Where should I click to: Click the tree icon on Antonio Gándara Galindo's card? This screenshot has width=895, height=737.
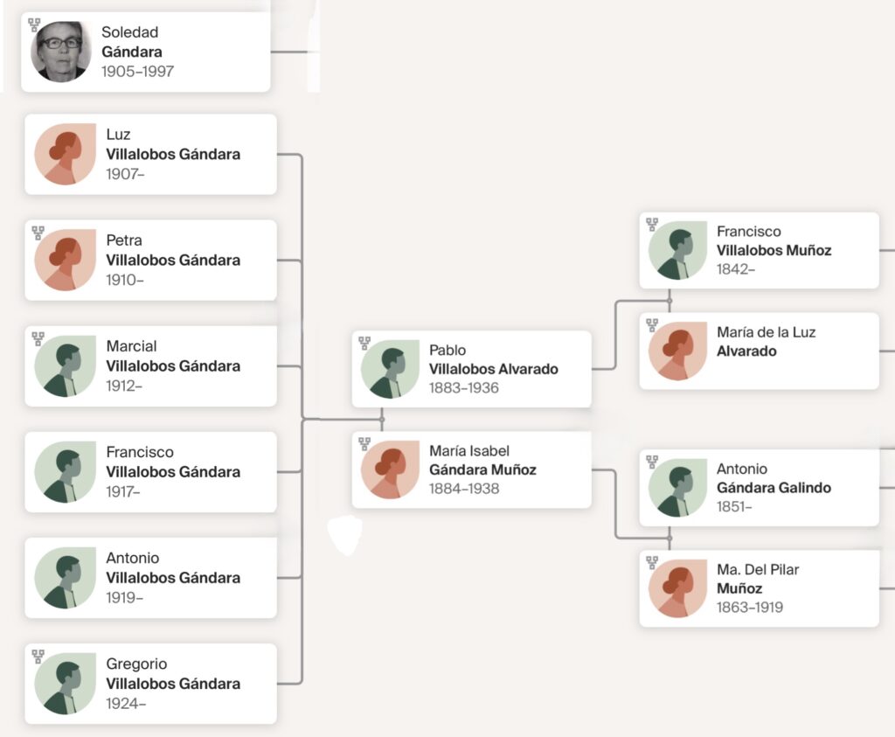(652, 462)
